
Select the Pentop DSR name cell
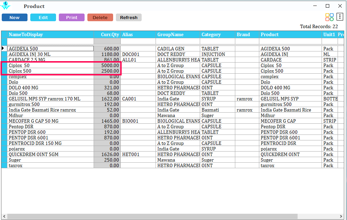pyautogui.click(x=50, y=127)
